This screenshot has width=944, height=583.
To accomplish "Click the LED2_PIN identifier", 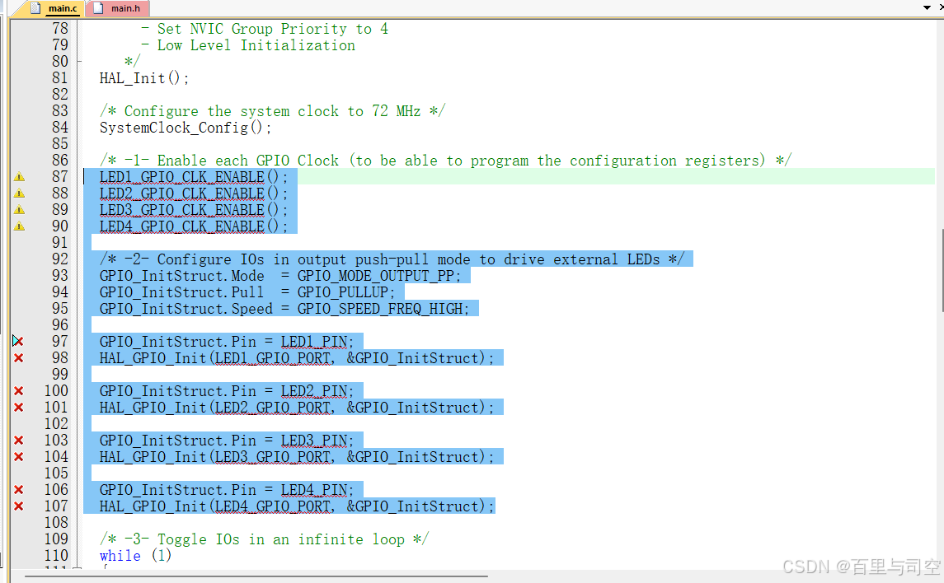I will 313,391.
